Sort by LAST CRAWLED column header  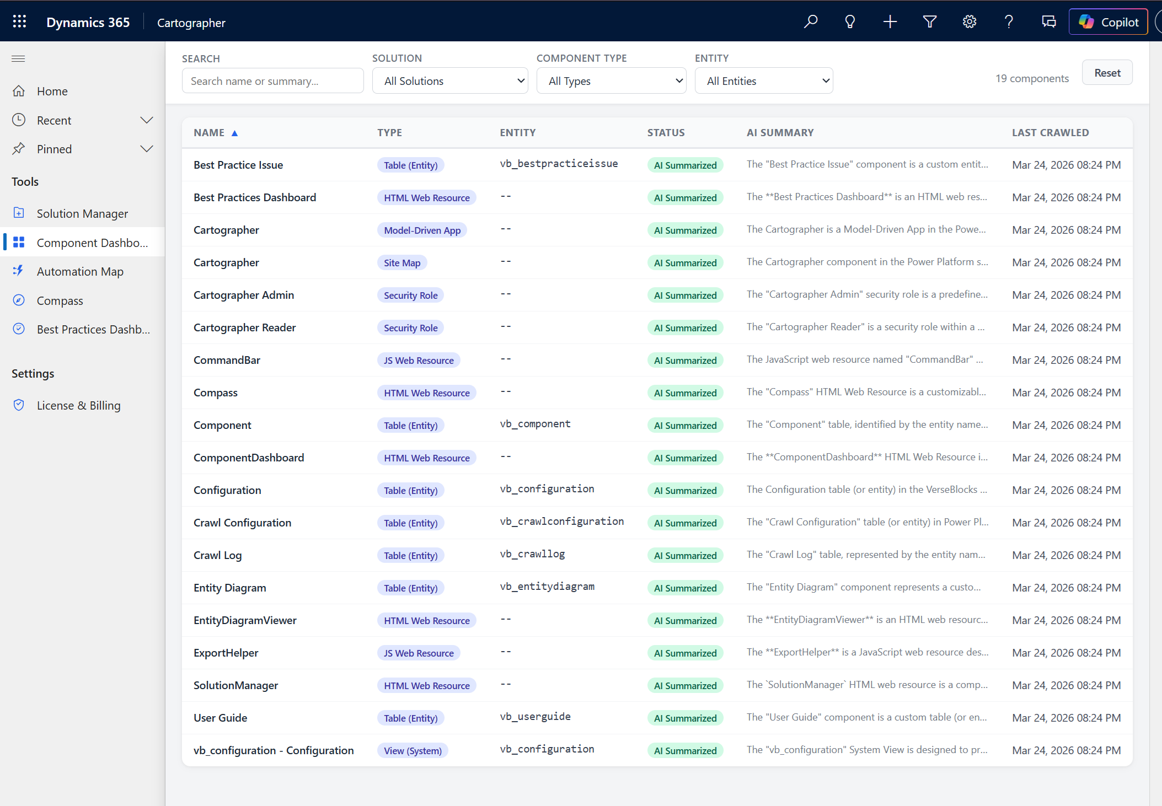point(1050,132)
